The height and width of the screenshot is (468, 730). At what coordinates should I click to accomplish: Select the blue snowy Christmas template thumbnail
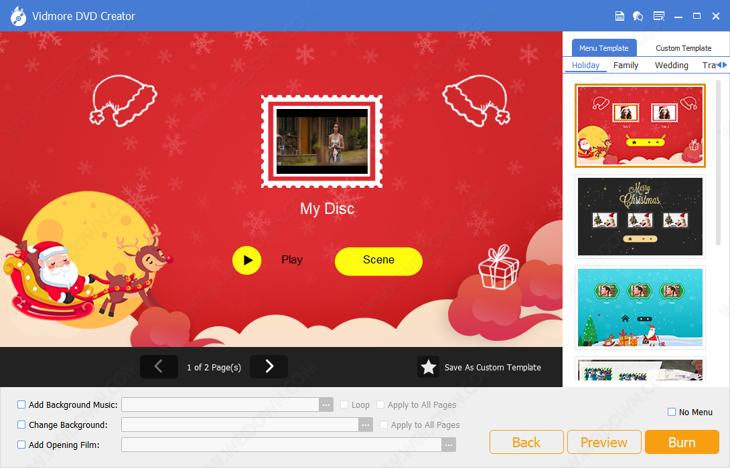(640, 307)
